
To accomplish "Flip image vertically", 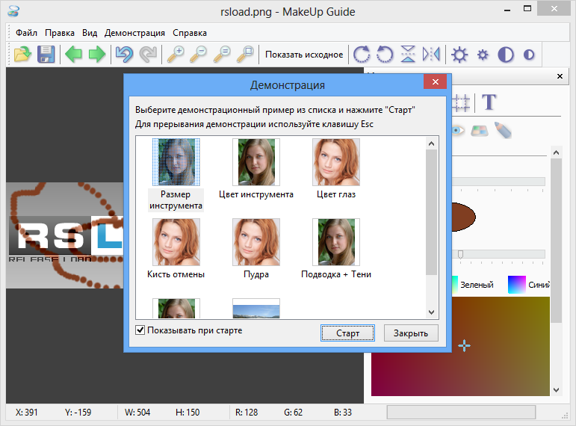I will [x=408, y=55].
